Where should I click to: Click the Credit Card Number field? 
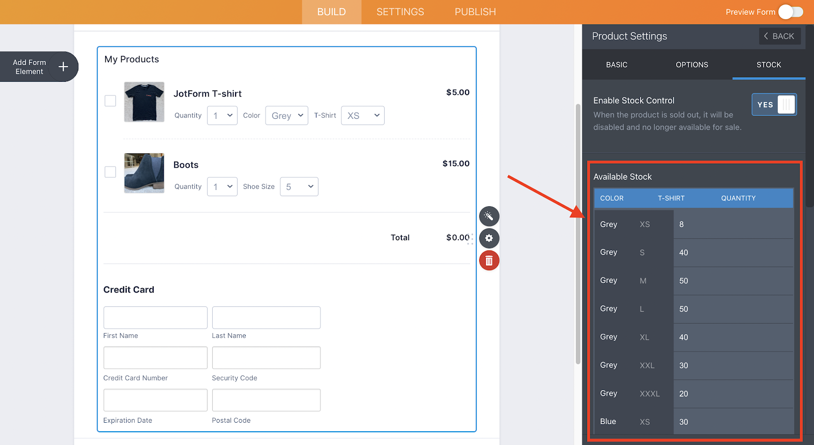[x=155, y=358]
